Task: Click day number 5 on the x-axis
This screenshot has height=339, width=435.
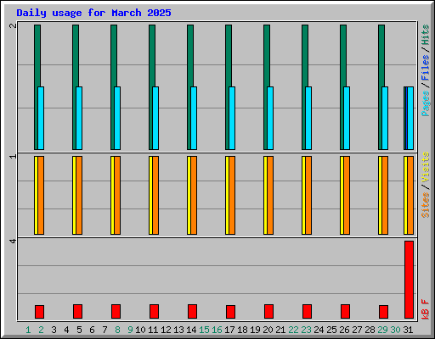Action: point(79,330)
